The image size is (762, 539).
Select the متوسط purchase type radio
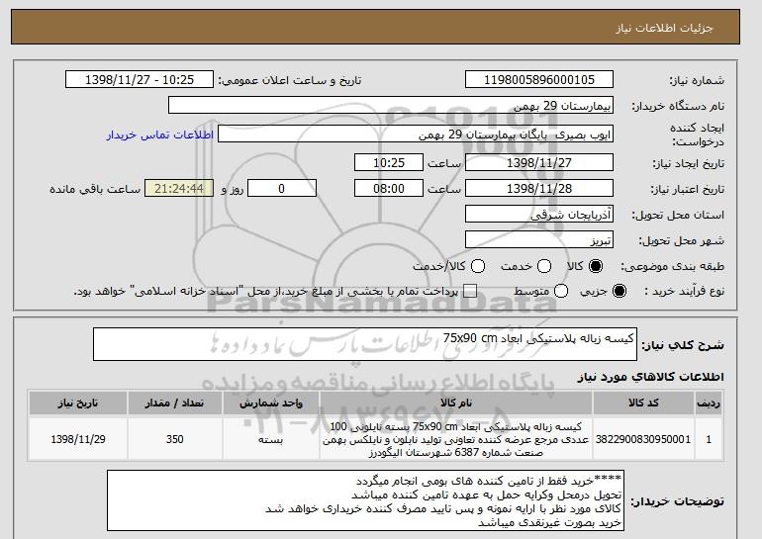pyautogui.click(x=561, y=291)
